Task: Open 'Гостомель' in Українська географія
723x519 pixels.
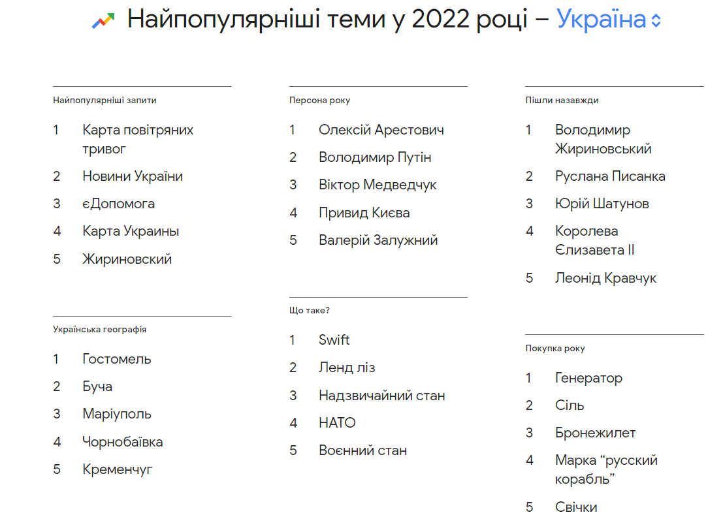Action: tap(116, 359)
